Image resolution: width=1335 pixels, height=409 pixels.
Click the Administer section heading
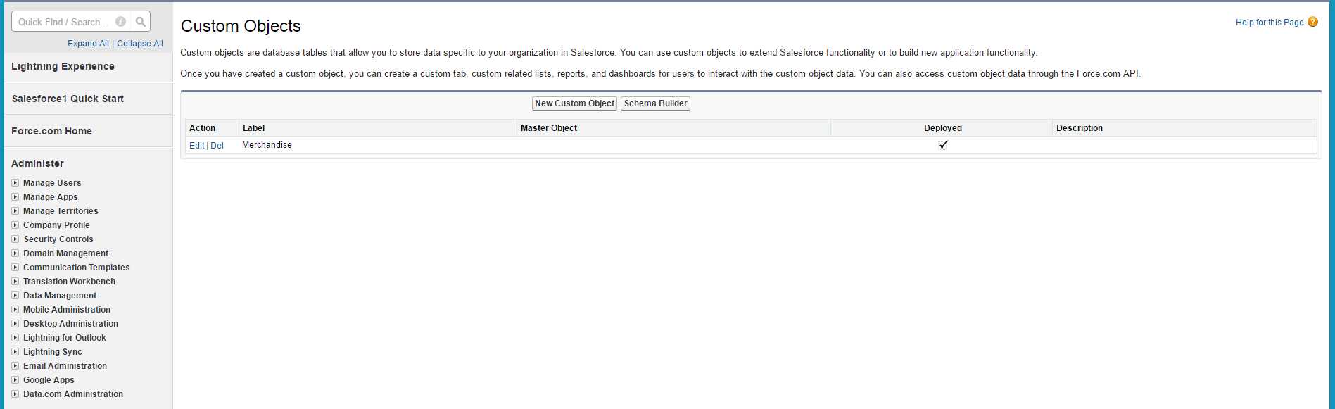point(37,163)
